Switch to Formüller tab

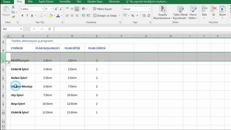click(65, 1)
